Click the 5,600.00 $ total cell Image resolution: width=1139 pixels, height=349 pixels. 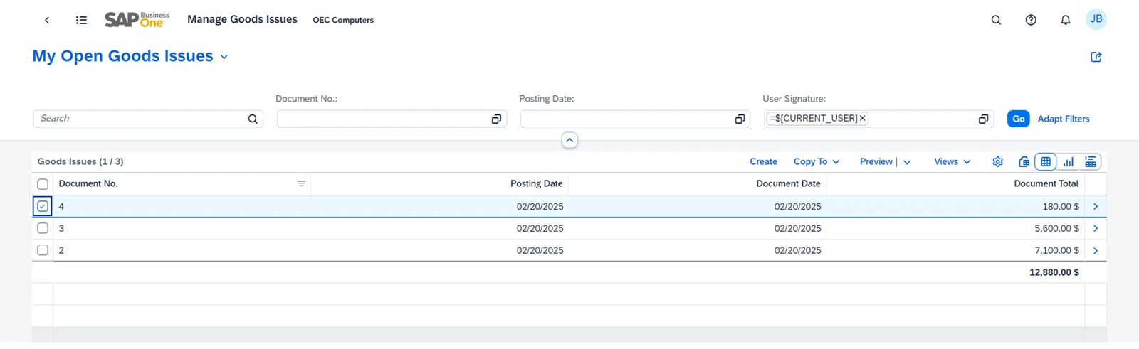pyautogui.click(x=1056, y=228)
